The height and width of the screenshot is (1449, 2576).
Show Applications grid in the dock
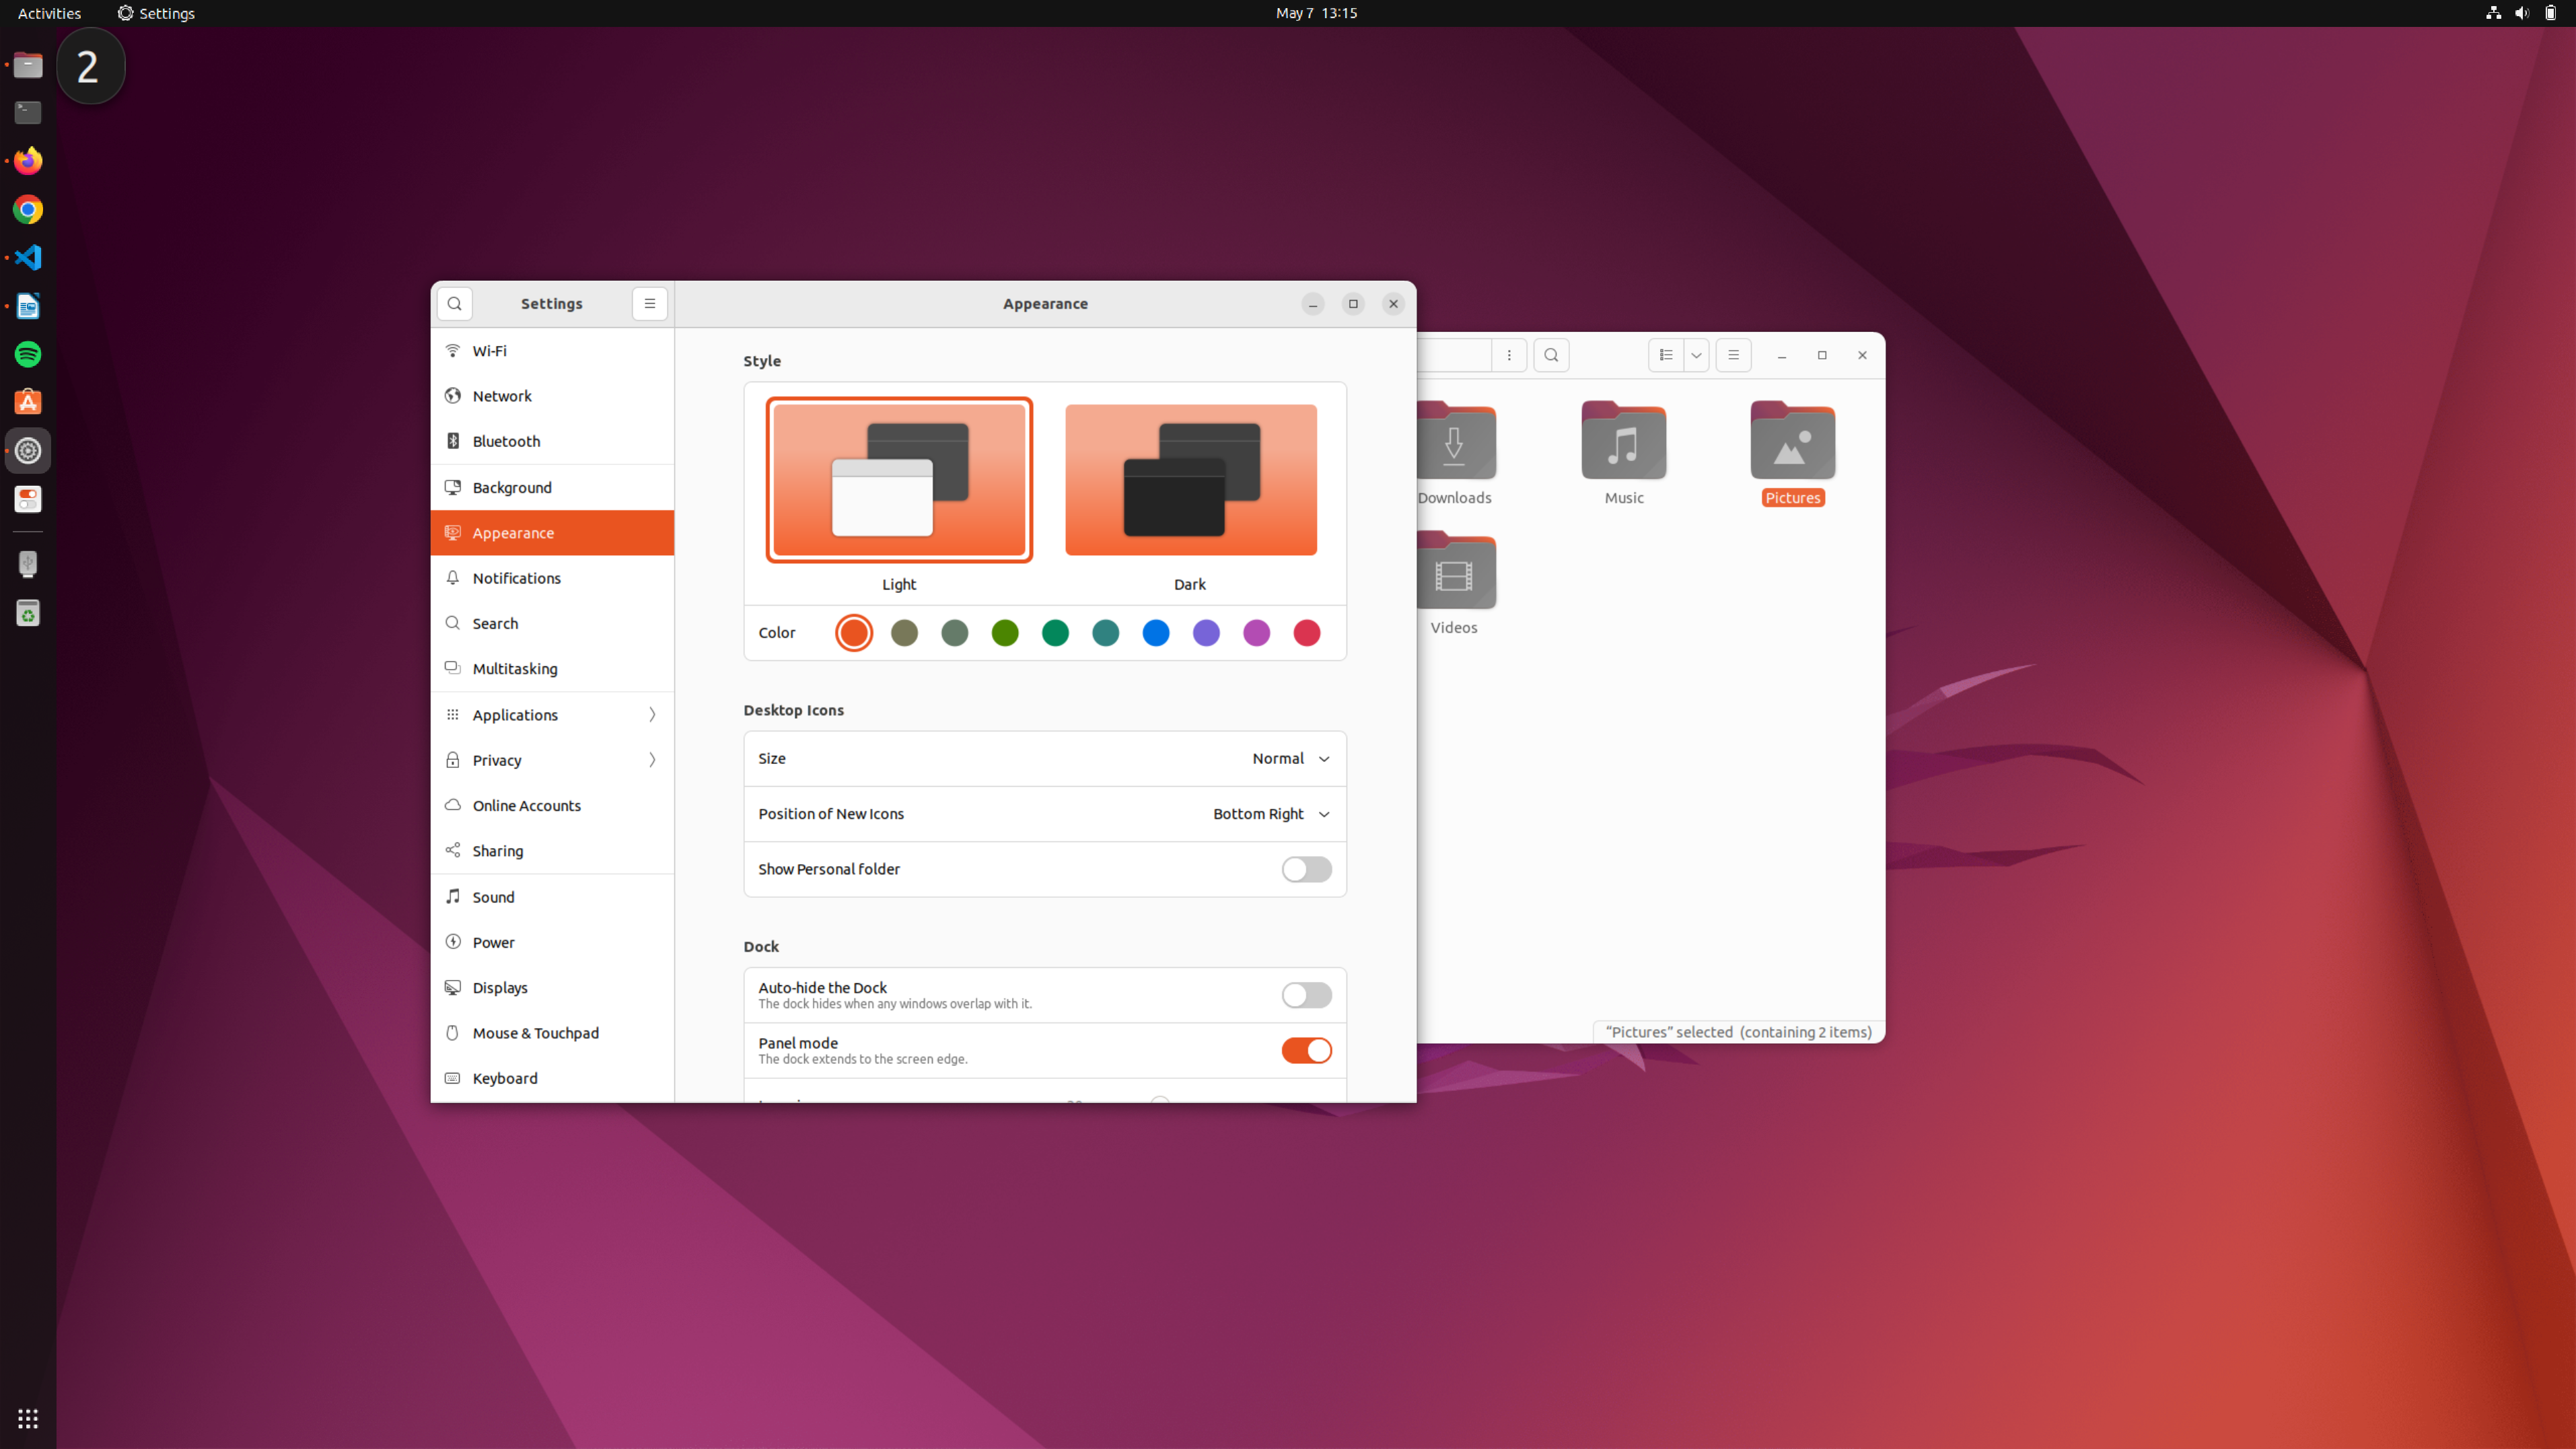pyautogui.click(x=28, y=1418)
